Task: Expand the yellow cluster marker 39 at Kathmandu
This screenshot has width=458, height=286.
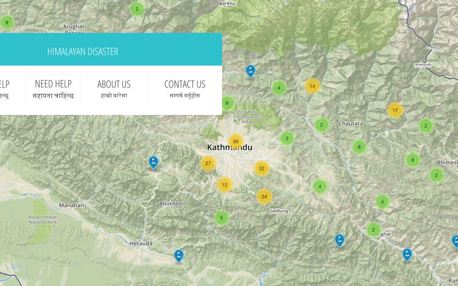Action: click(x=235, y=141)
